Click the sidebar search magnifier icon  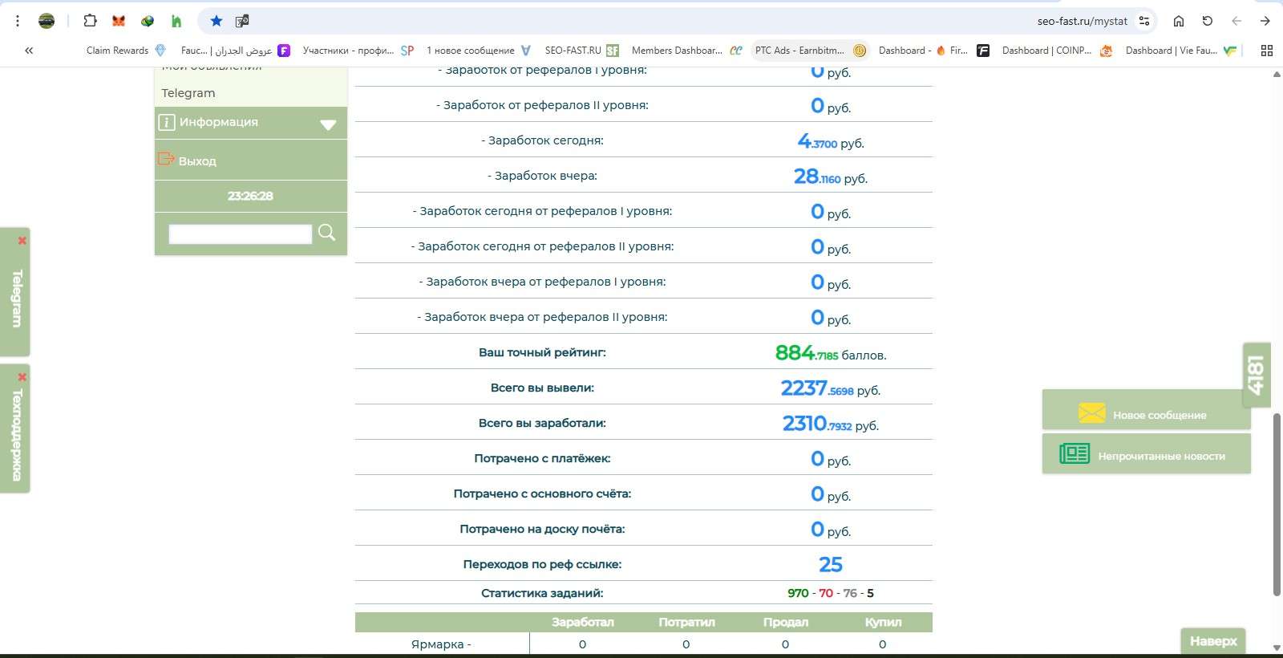[x=326, y=233]
